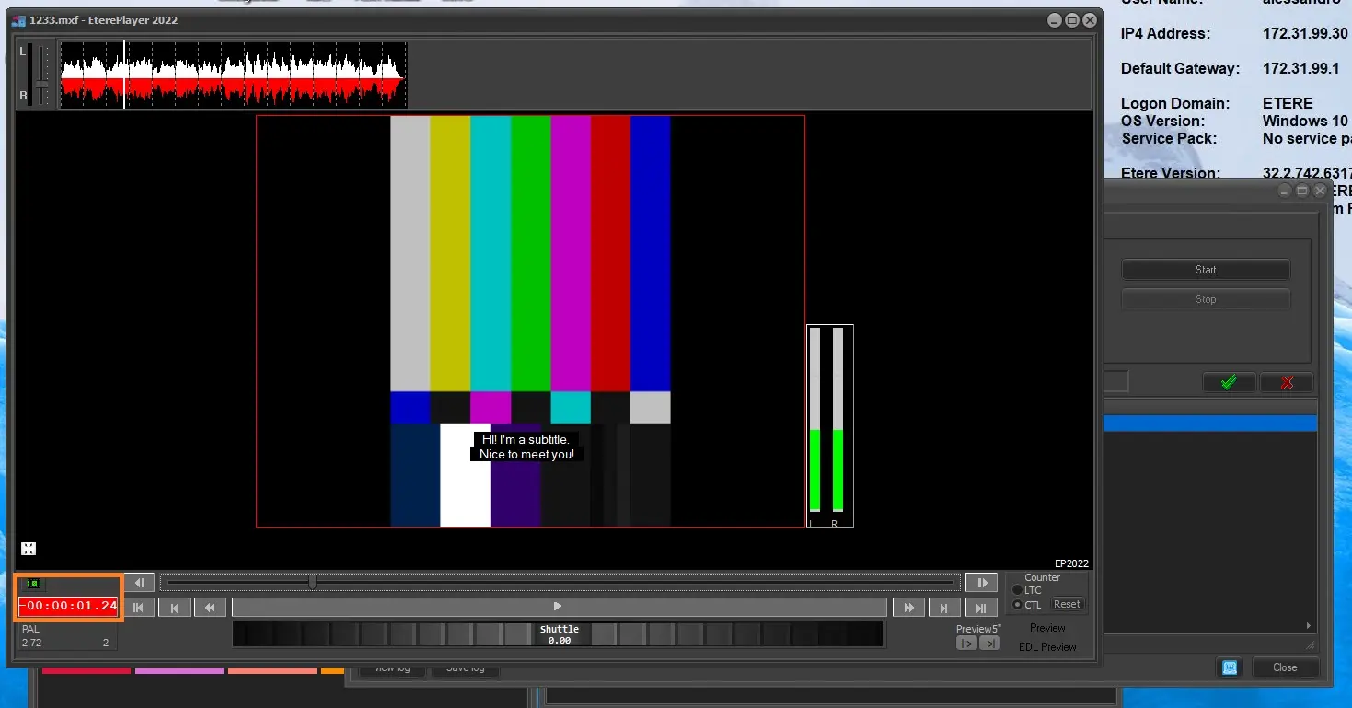Click the red timecode display field
The image size is (1352, 708).
[x=69, y=606]
